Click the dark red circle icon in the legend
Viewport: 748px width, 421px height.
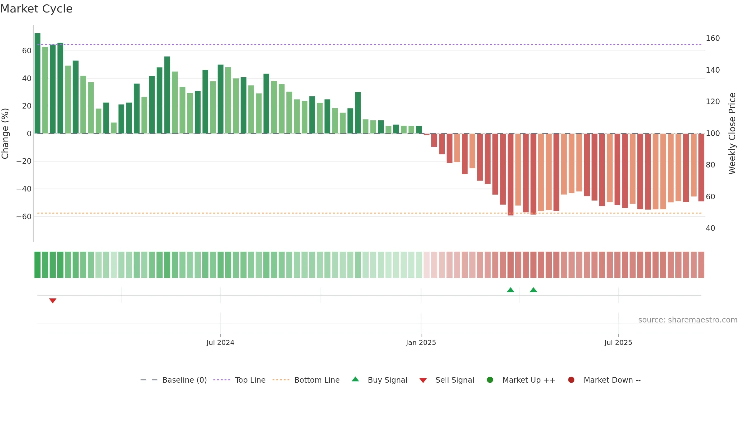tap(571, 380)
